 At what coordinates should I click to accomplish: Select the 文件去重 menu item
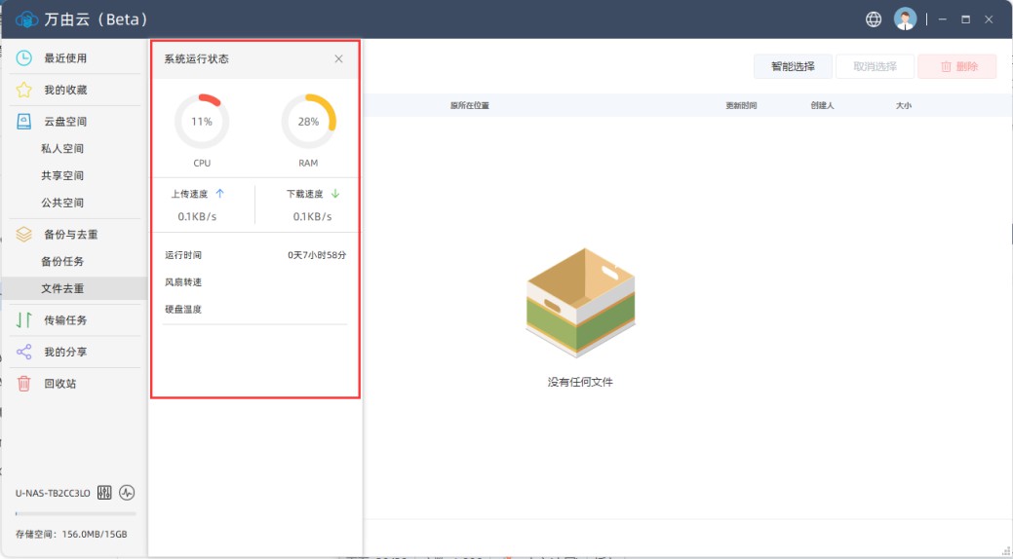pyautogui.click(x=62, y=289)
